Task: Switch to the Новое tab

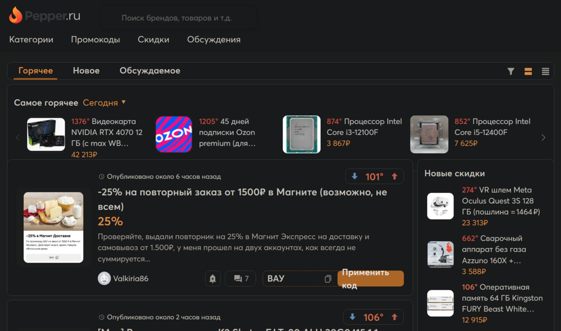Action: click(86, 71)
